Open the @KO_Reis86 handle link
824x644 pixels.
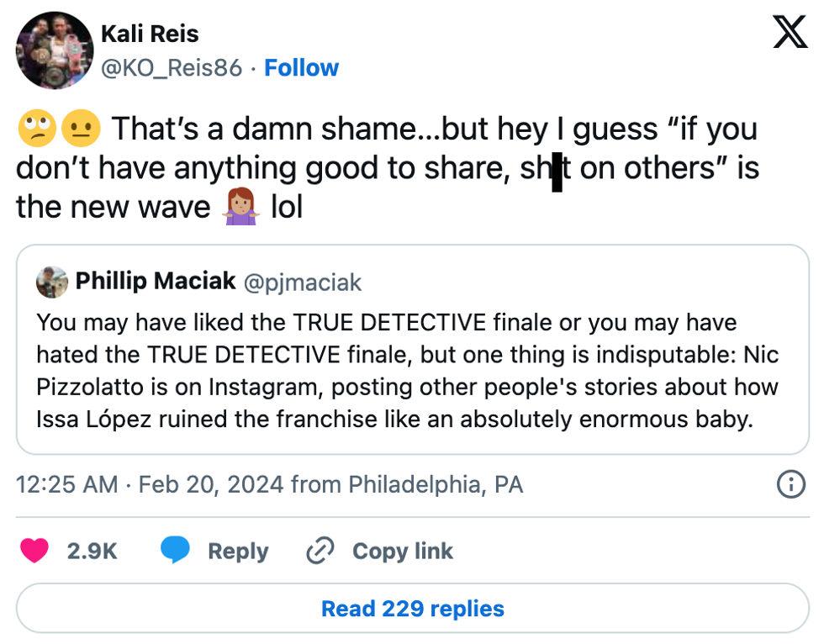click(x=172, y=68)
